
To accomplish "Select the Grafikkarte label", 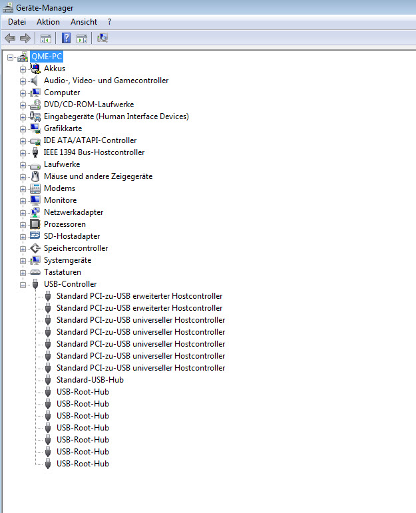I will point(63,128).
